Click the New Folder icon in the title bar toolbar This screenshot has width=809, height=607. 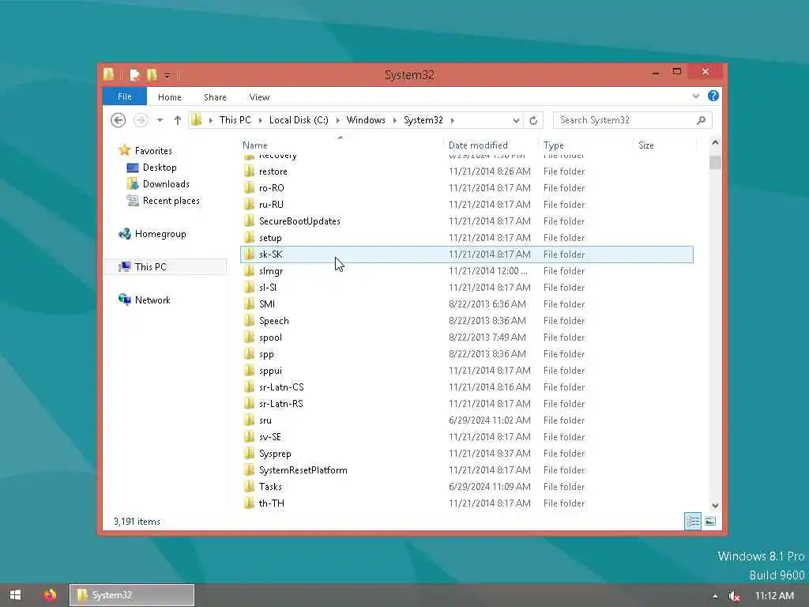(152, 75)
